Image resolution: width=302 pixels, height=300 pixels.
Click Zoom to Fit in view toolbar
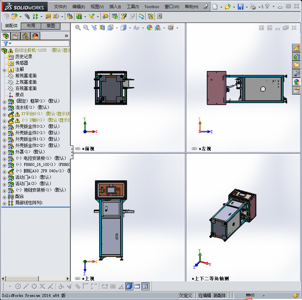78,28
